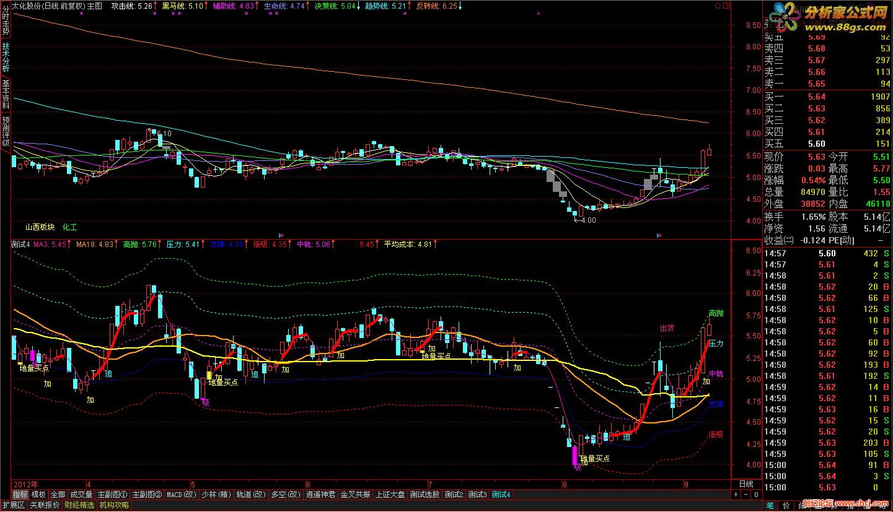This screenshot has height=512, width=893.
Task: Click the 大化股份(日线 前复权) 主图 title
Action: click(x=57, y=6)
